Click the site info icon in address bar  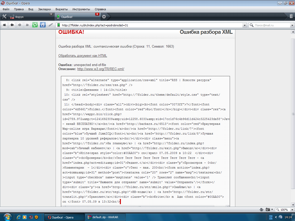click(58, 25)
